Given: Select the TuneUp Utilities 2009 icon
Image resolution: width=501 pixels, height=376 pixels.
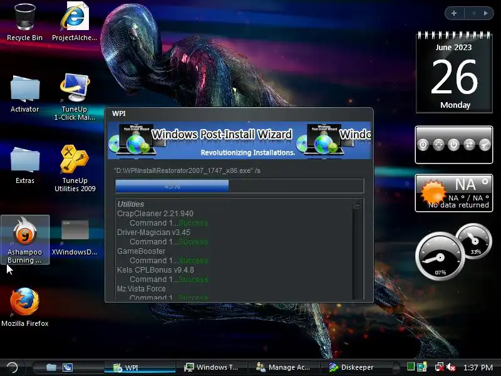Looking at the screenshot, I should click(75, 169).
